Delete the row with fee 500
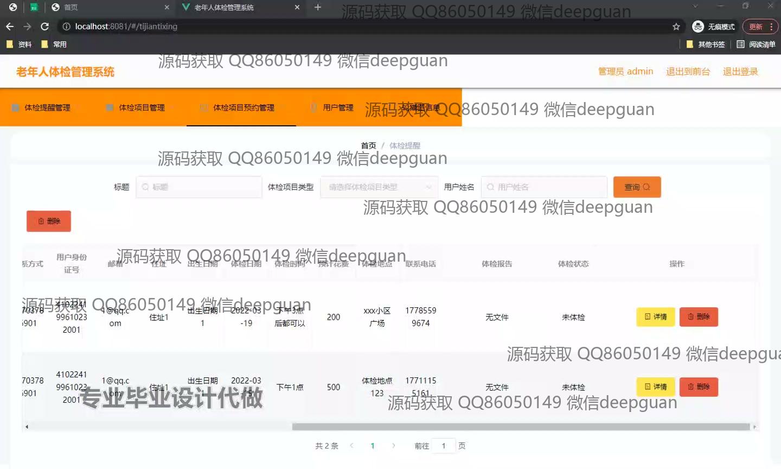The width and height of the screenshot is (781, 469). (x=699, y=386)
